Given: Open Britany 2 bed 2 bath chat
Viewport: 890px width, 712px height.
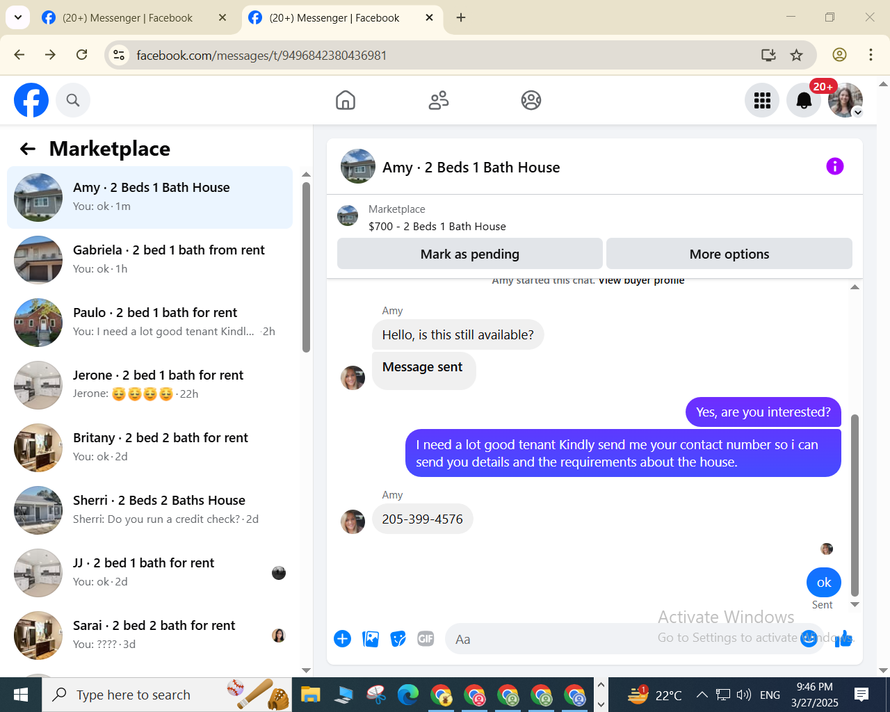Looking at the screenshot, I should tap(149, 448).
